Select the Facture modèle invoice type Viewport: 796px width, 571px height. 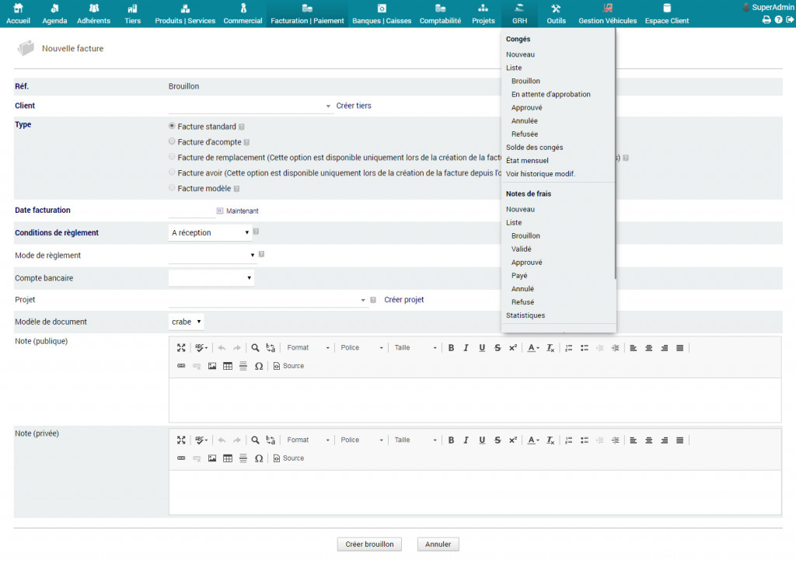click(x=173, y=188)
